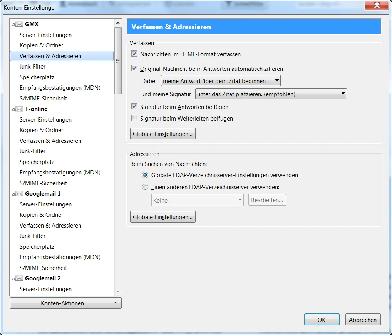Enable Signatur beim Weiterleiten beifügen
Viewport: 392px width, 335px height.
point(134,118)
